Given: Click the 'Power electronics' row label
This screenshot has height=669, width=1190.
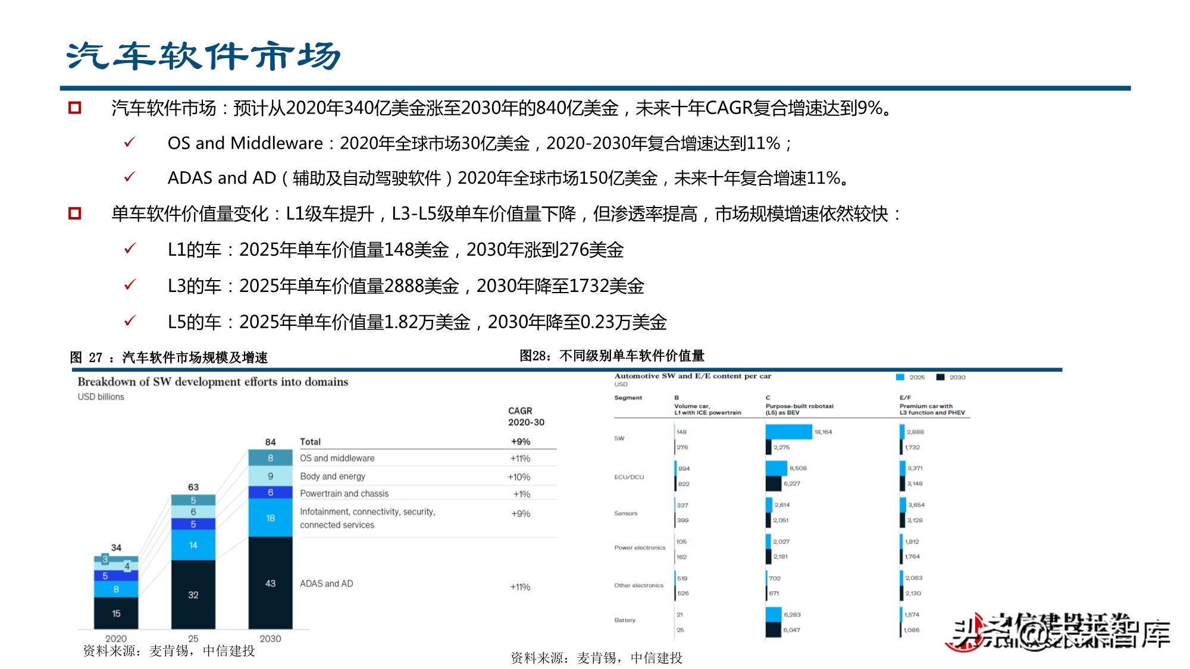Looking at the screenshot, I should coord(640,548).
